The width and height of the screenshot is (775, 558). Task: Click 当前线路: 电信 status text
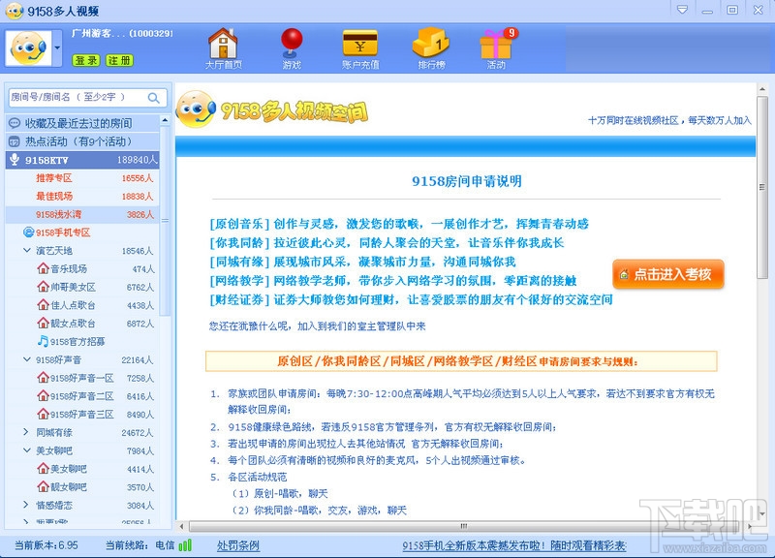pos(139,545)
